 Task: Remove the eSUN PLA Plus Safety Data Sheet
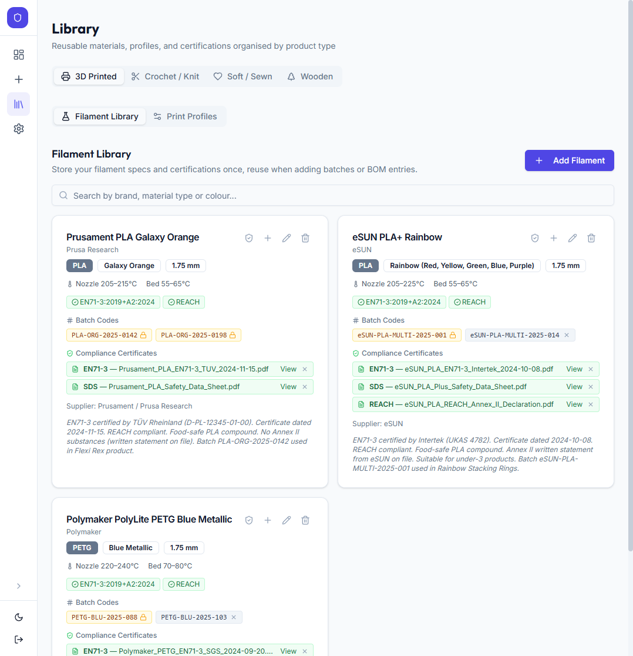tap(590, 387)
